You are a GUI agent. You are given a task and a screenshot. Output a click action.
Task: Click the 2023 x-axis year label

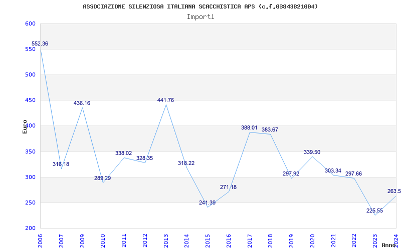(374, 240)
